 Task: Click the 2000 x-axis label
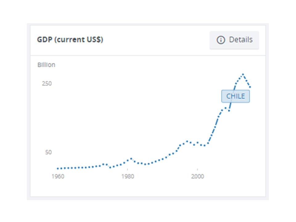pos(197,177)
